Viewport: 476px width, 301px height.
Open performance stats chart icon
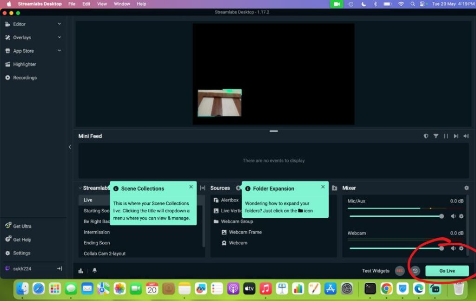tap(81, 271)
